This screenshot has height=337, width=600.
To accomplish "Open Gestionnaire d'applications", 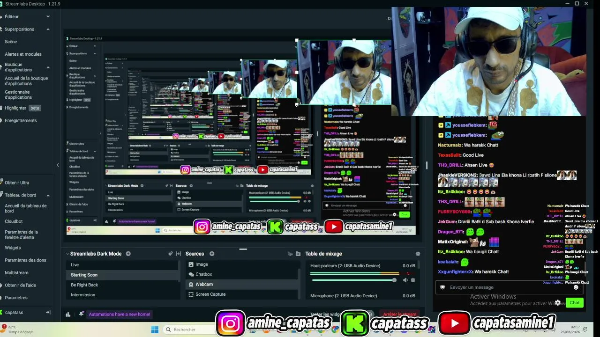I will click(18, 95).
